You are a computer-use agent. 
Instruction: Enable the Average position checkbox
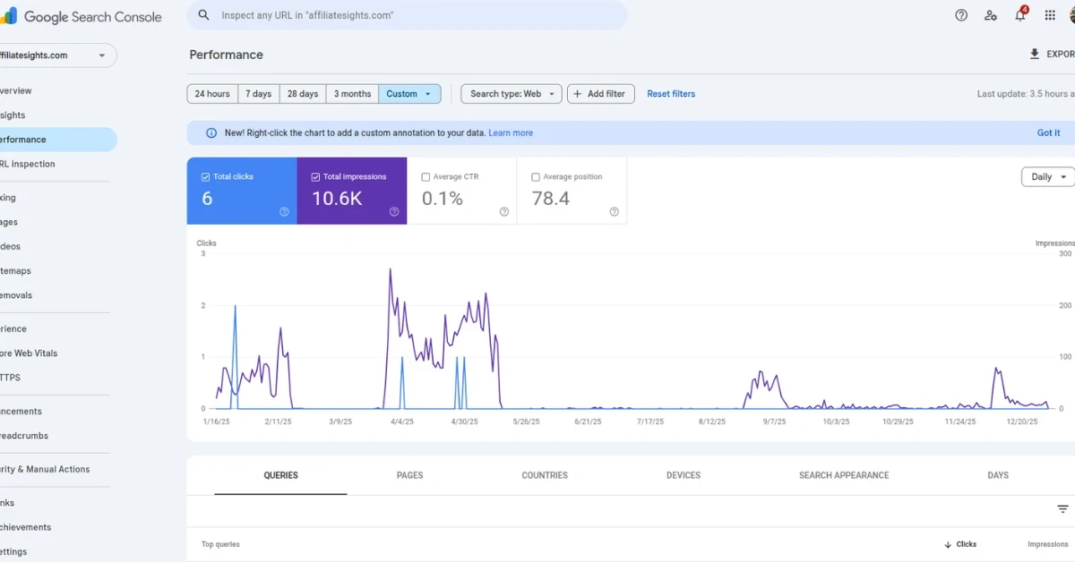click(536, 177)
